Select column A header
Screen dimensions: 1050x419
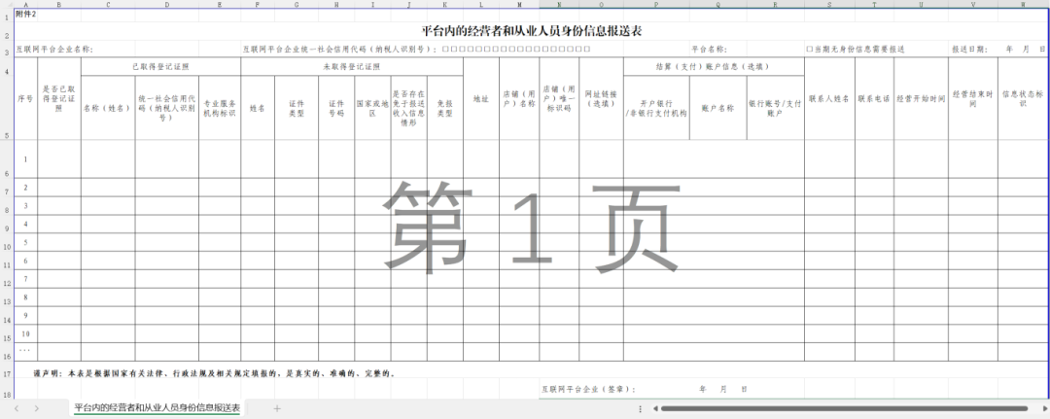(x=26, y=4)
